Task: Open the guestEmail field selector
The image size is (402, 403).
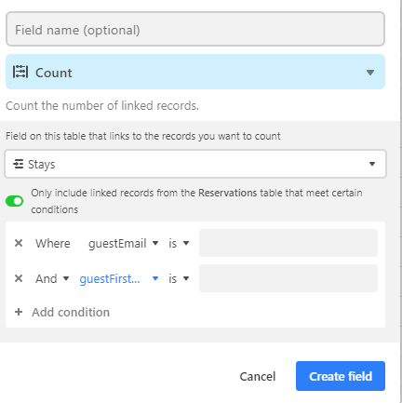Action: (x=124, y=243)
